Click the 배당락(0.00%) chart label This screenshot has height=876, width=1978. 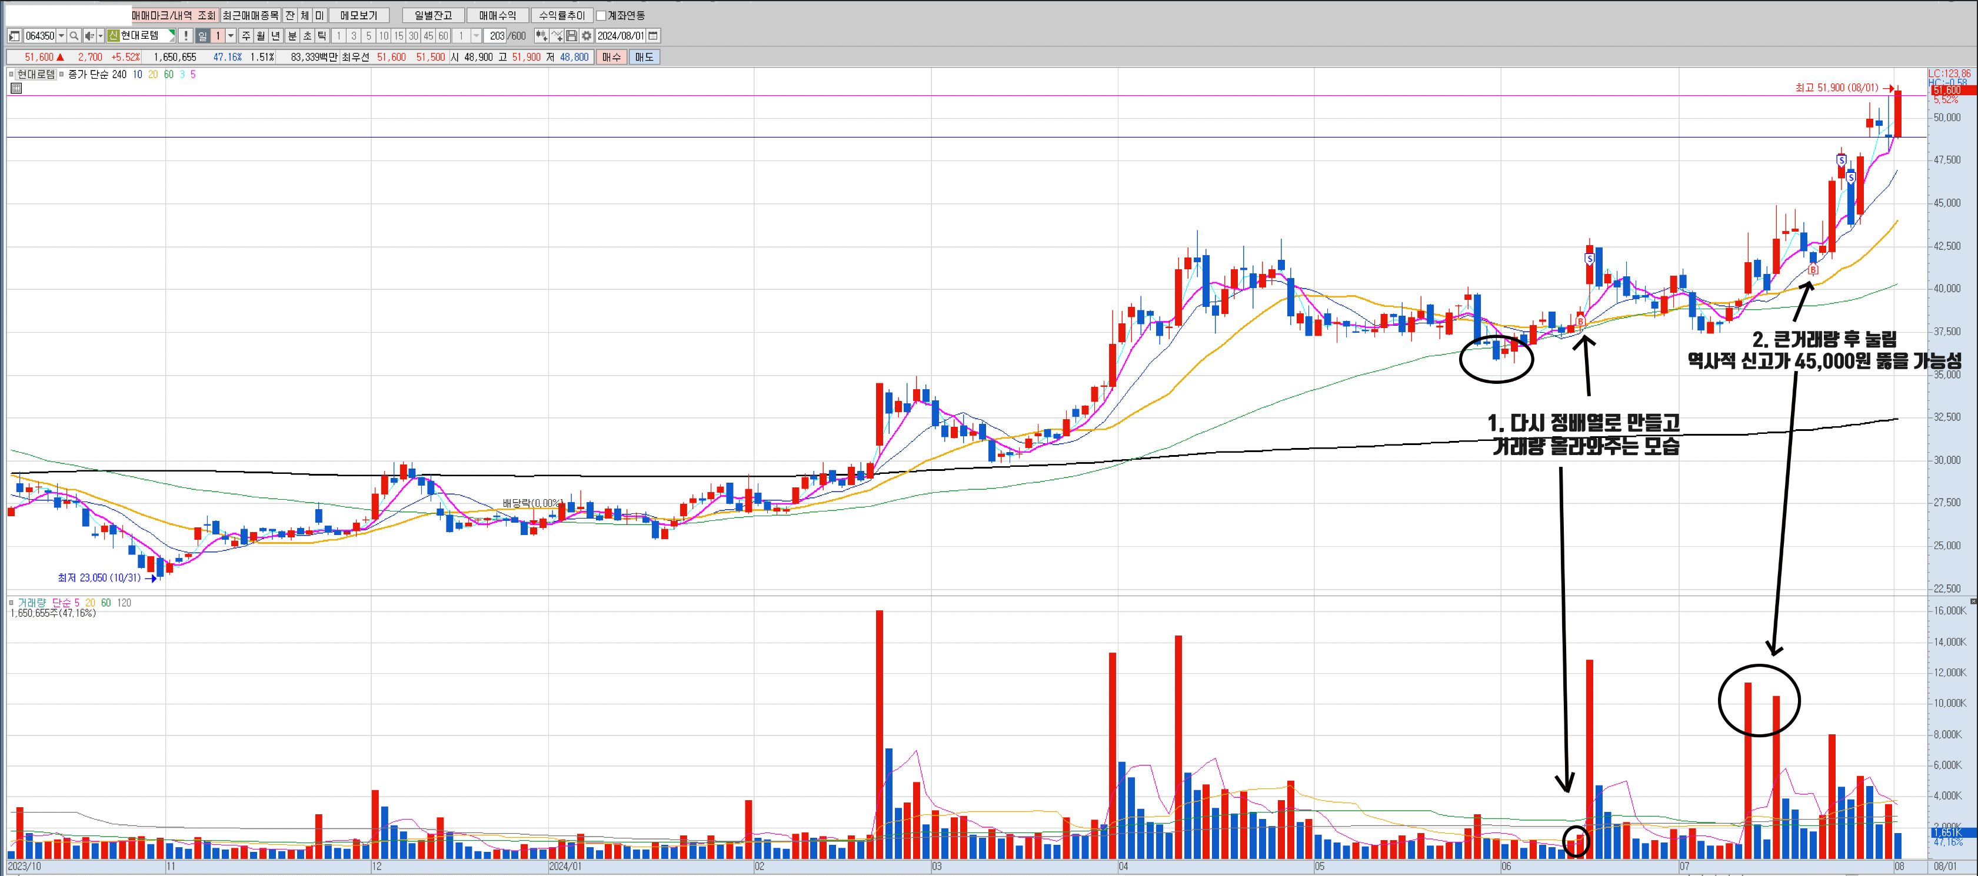point(533,503)
